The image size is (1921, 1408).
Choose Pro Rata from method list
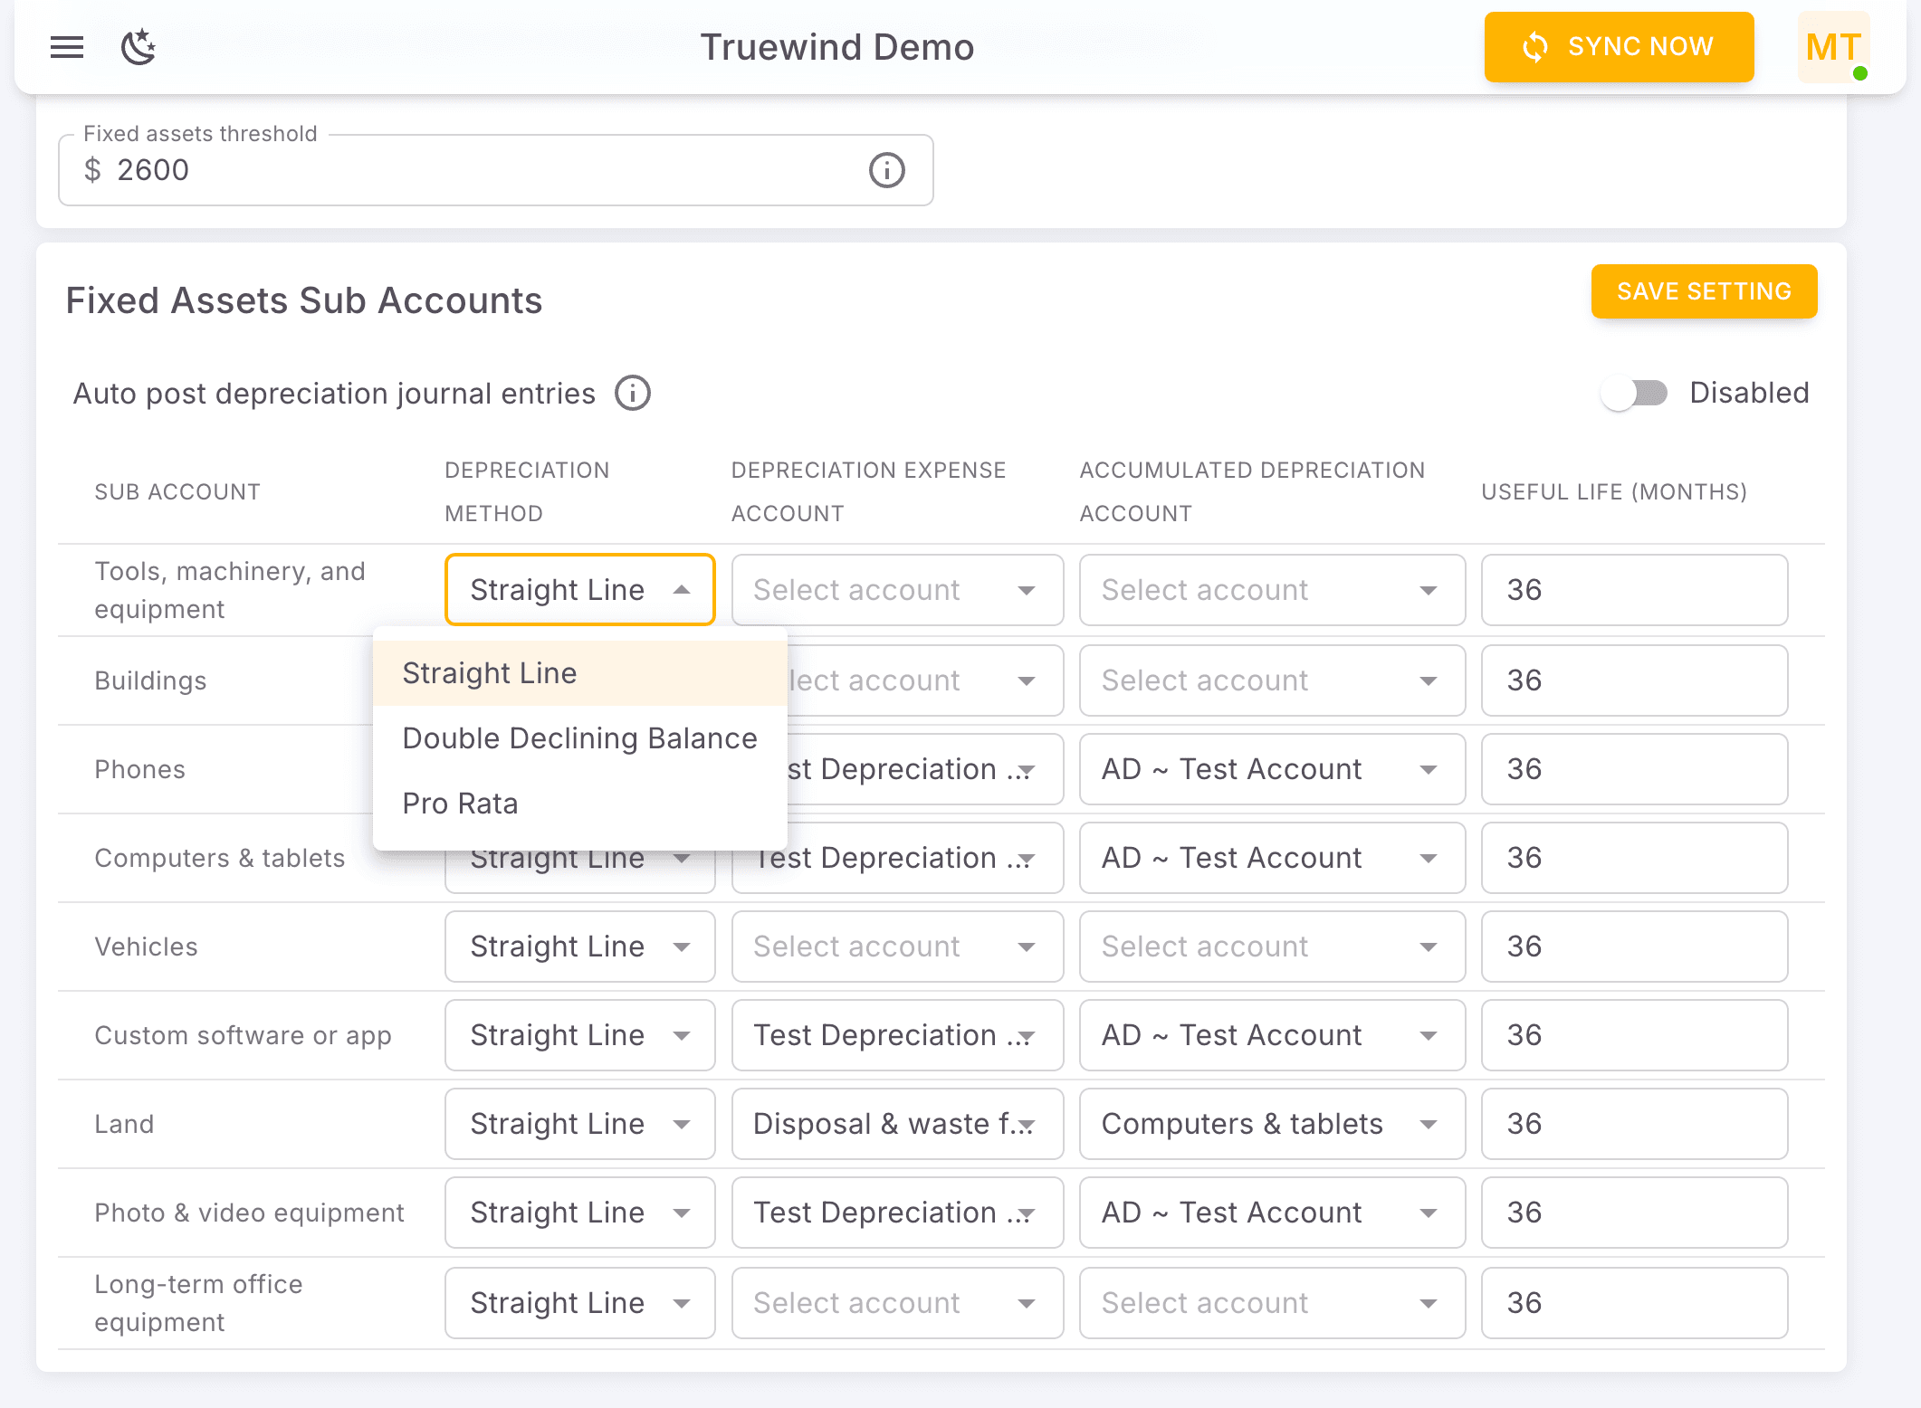460,804
